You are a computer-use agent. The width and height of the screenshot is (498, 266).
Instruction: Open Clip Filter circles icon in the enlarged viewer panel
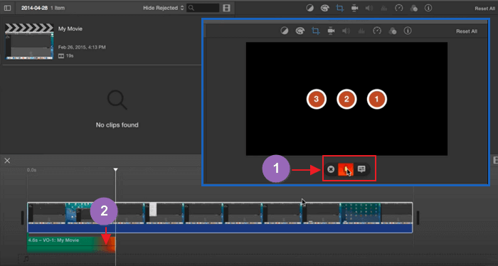(392, 31)
